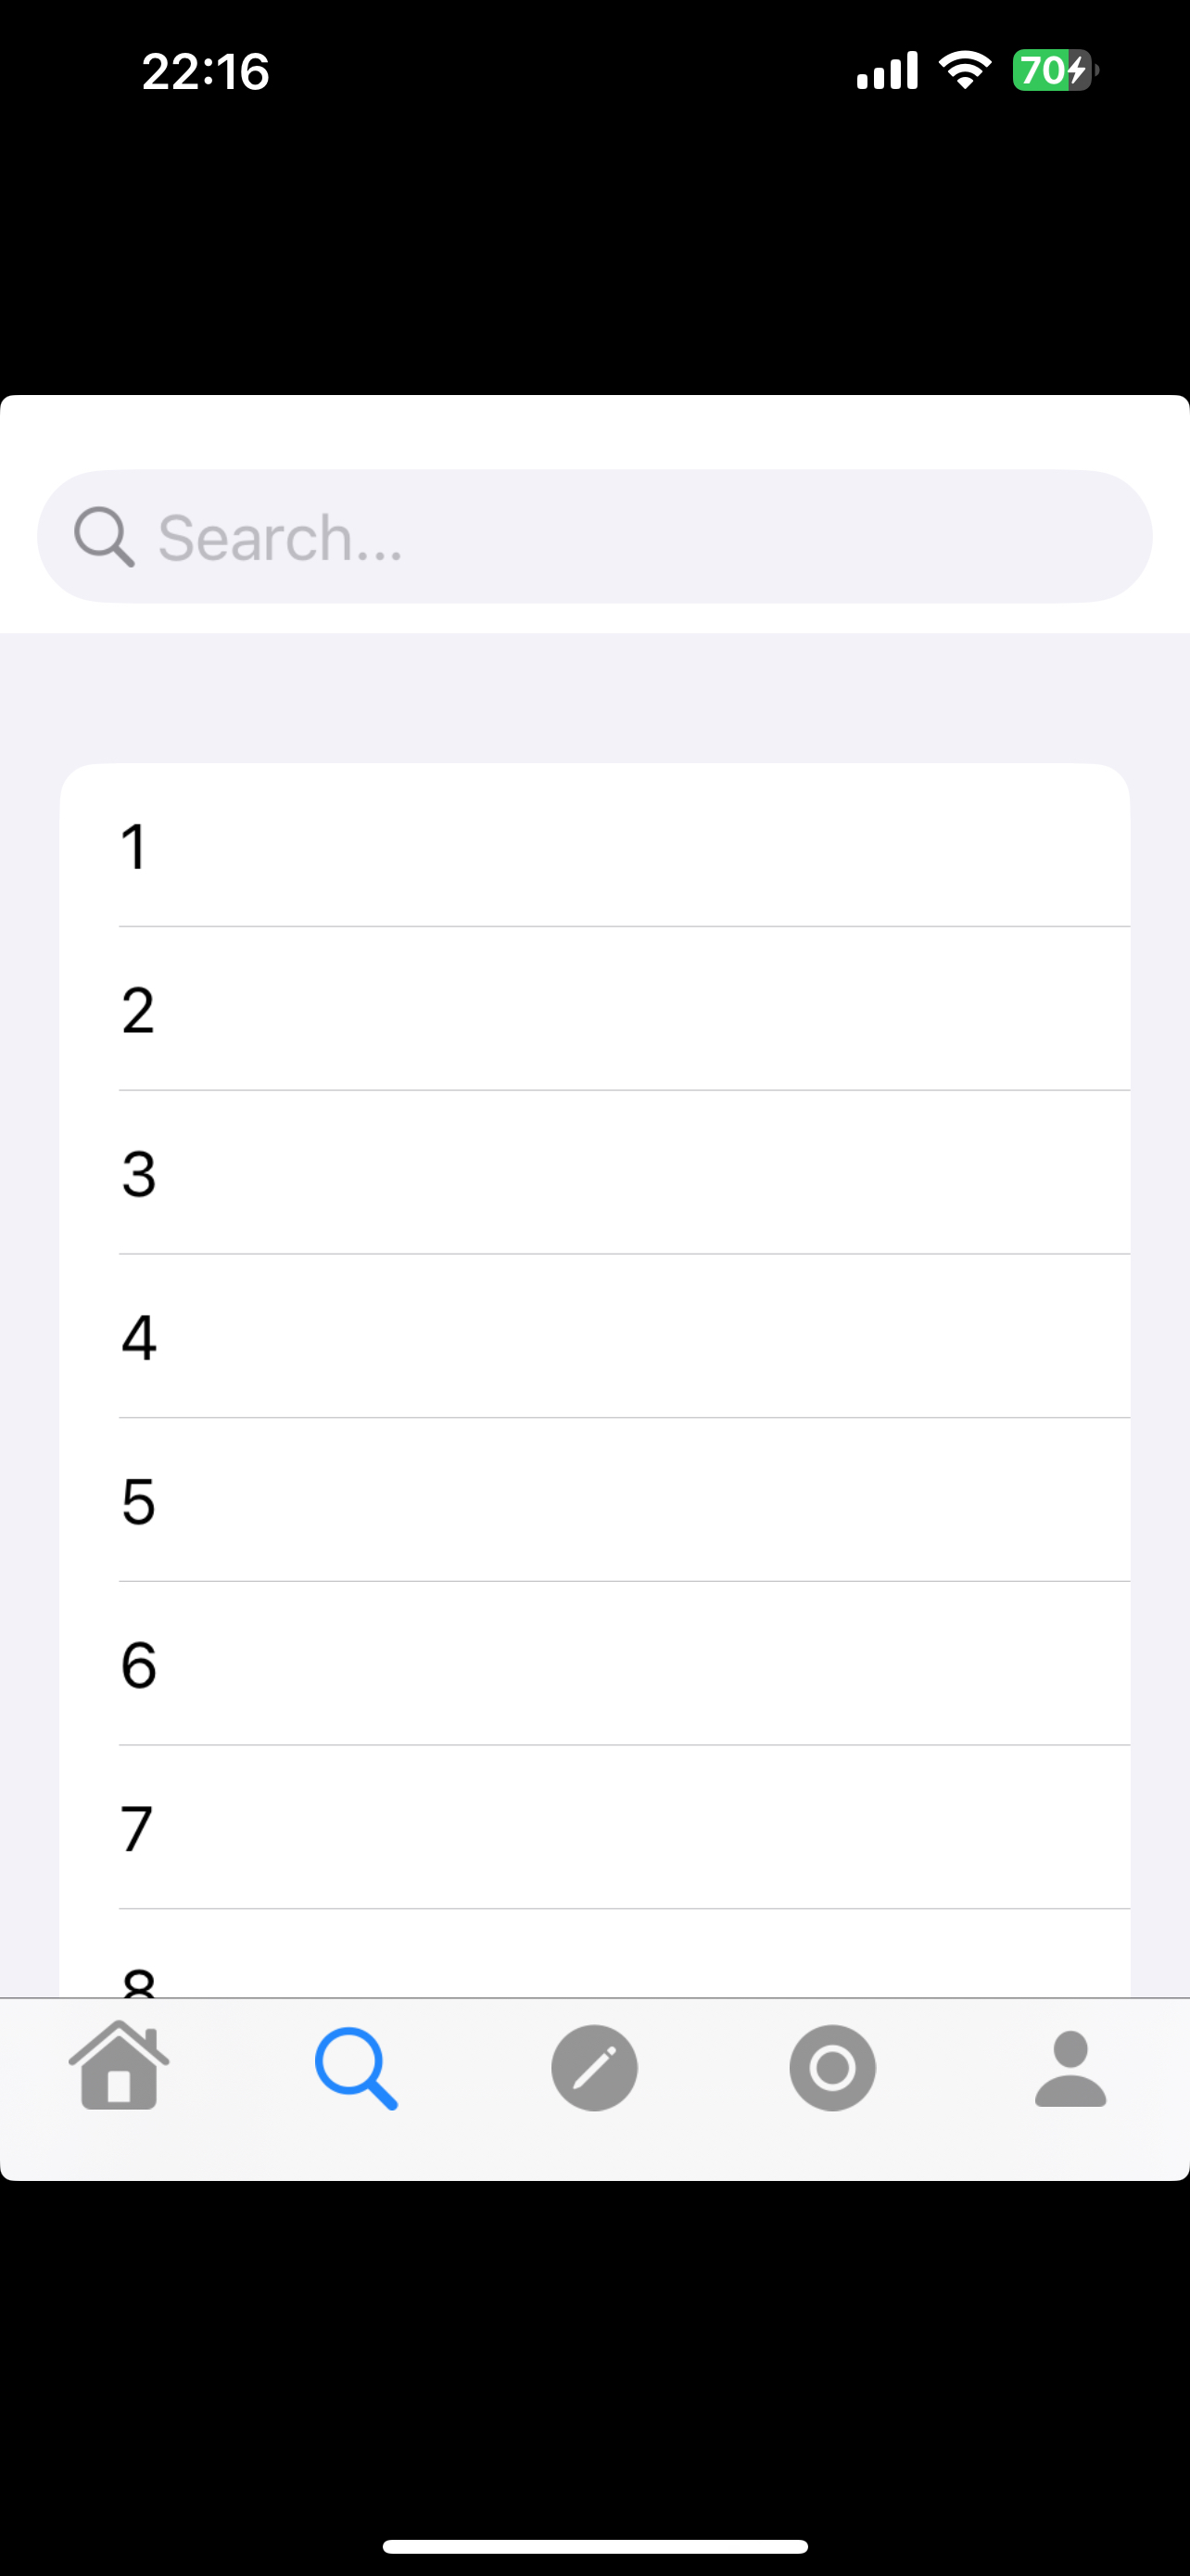Select list row labeled 1
The image size is (1190, 2576).
594,846
